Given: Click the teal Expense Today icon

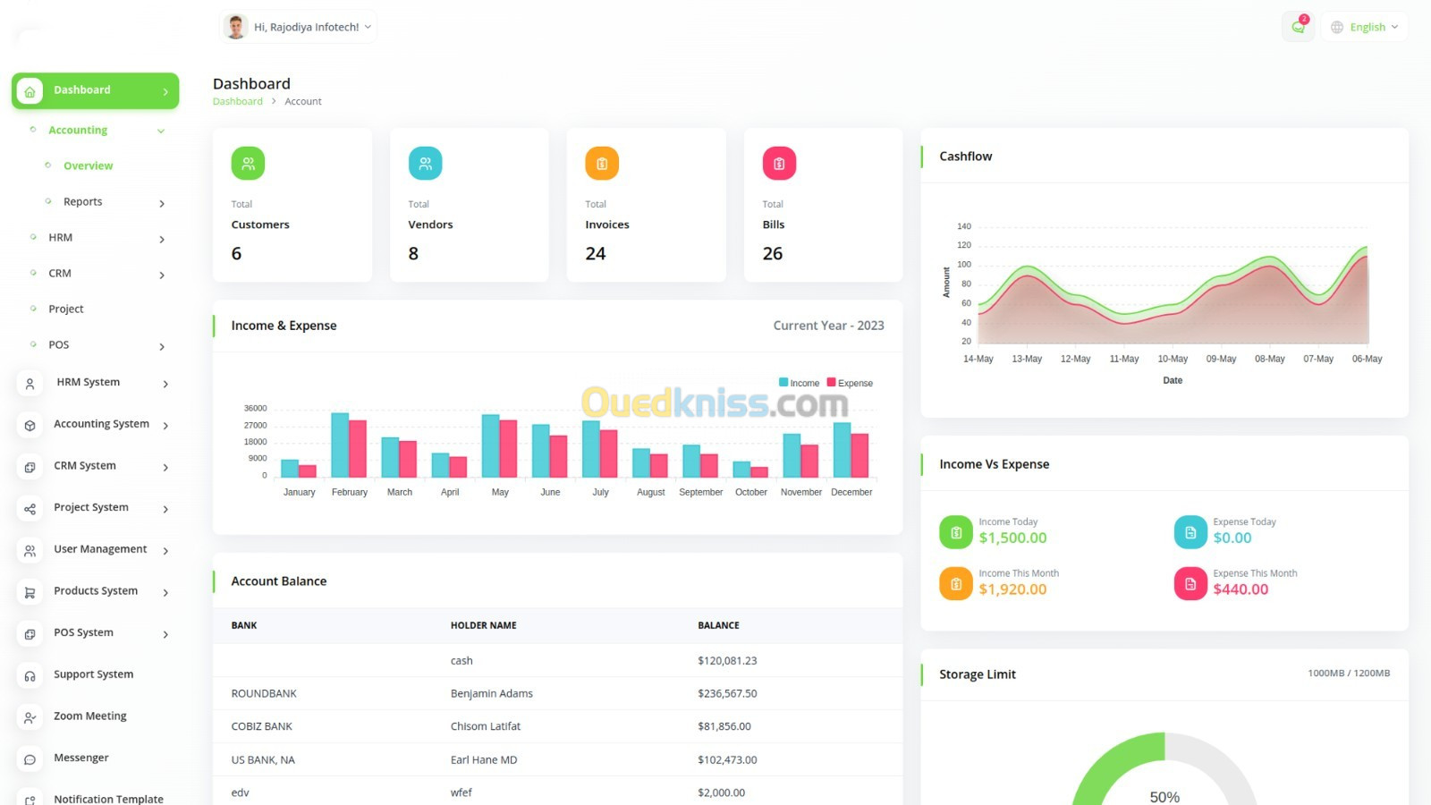Looking at the screenshot, I should [1190, 532].
